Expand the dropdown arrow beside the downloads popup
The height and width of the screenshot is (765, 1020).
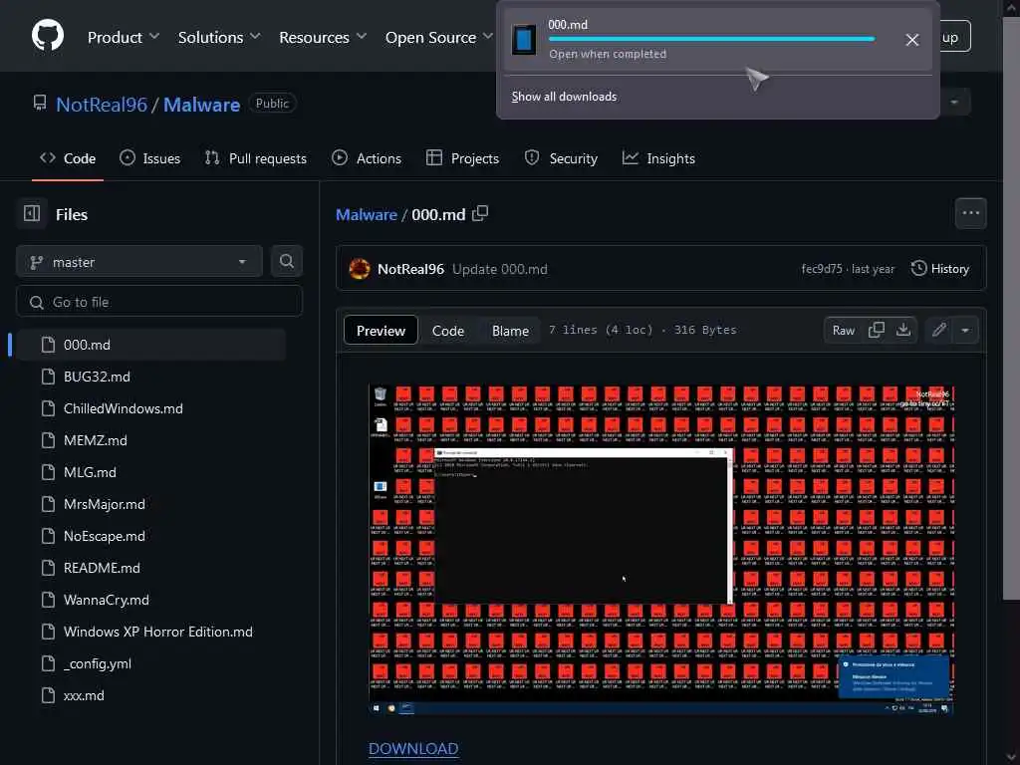point(954,103)
